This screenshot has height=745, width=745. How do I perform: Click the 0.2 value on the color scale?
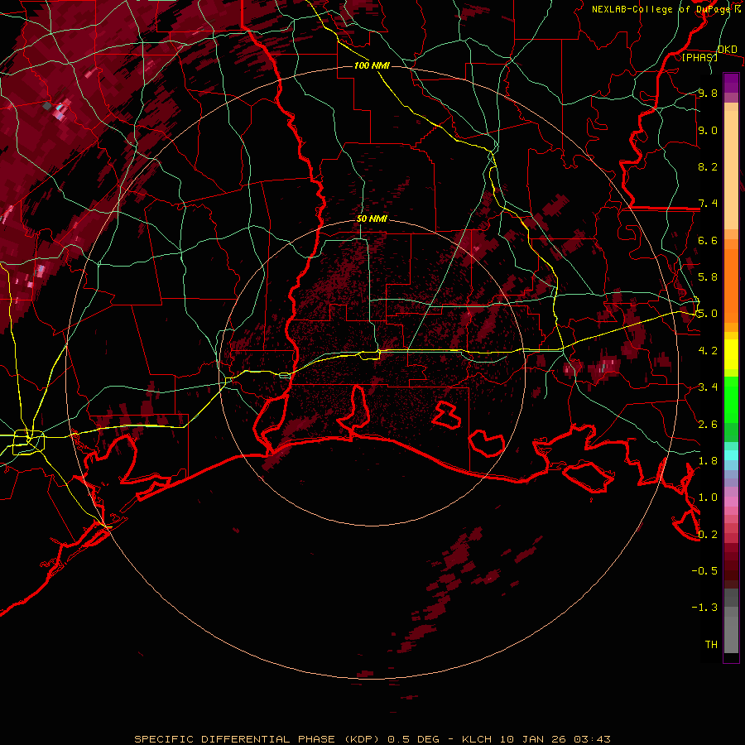click(x=708, y=535)
